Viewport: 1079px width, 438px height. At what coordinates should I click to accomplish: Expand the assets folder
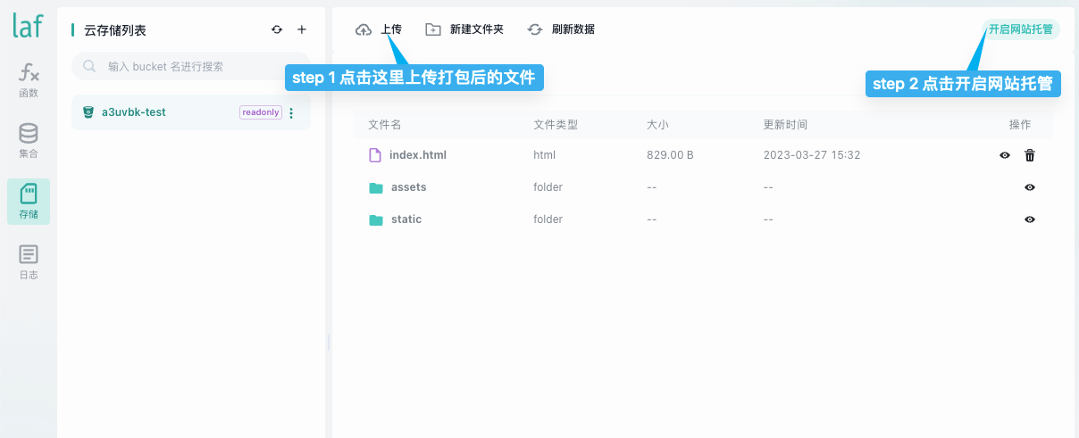click(x=408, y=187)
